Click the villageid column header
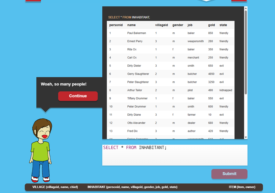This screenshot has height=193, width=275. coord(161,25)
